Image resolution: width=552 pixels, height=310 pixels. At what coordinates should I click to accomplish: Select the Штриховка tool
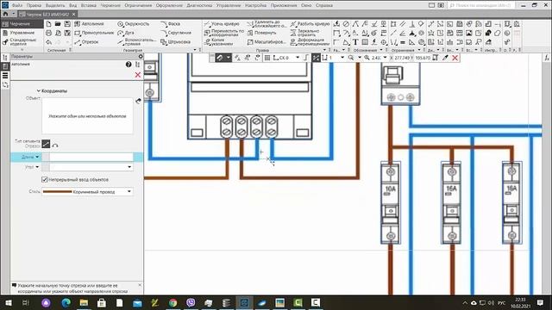pos(175,42)
